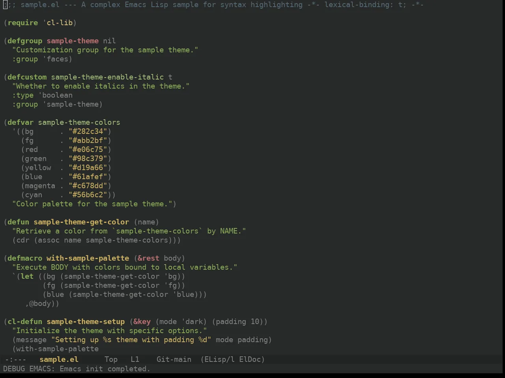The width and height of the screenshot is (505, 378).
Task: Click the "#61afef" color string
Action: pyautogui.click(x=88, y=176)
